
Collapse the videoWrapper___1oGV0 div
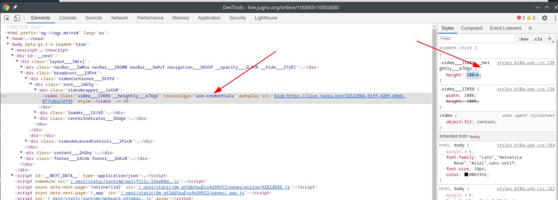[36, 90]
